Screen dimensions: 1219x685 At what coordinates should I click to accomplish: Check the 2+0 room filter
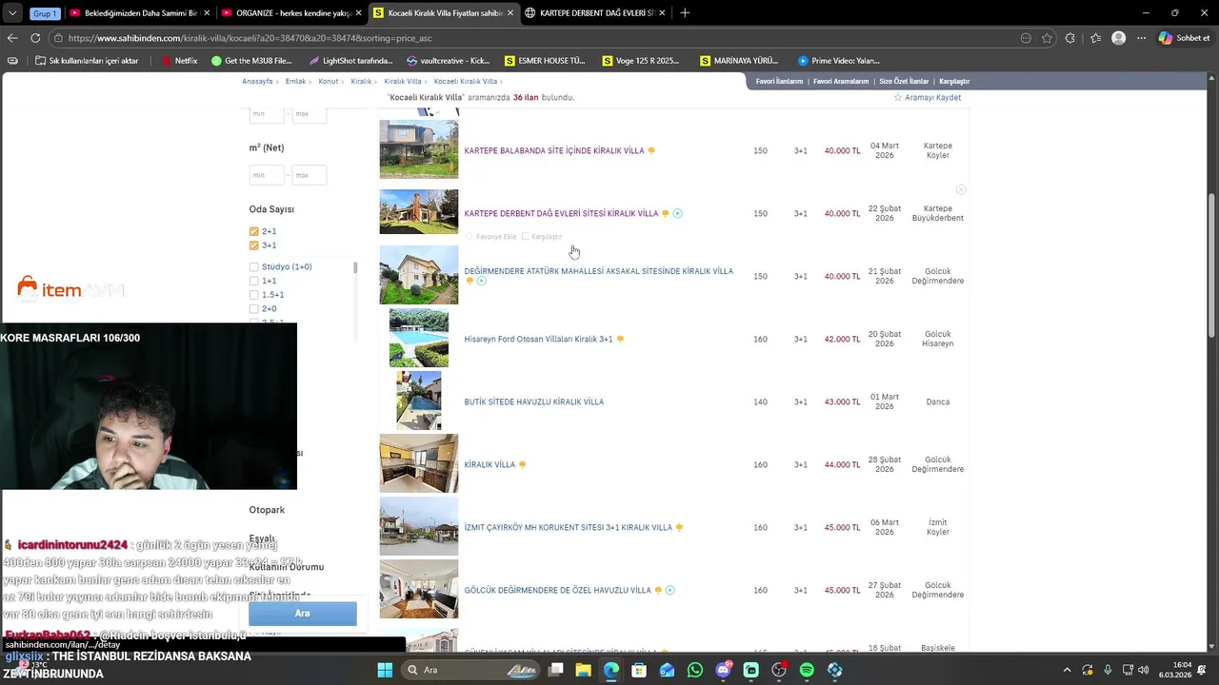tap(254, 309)
